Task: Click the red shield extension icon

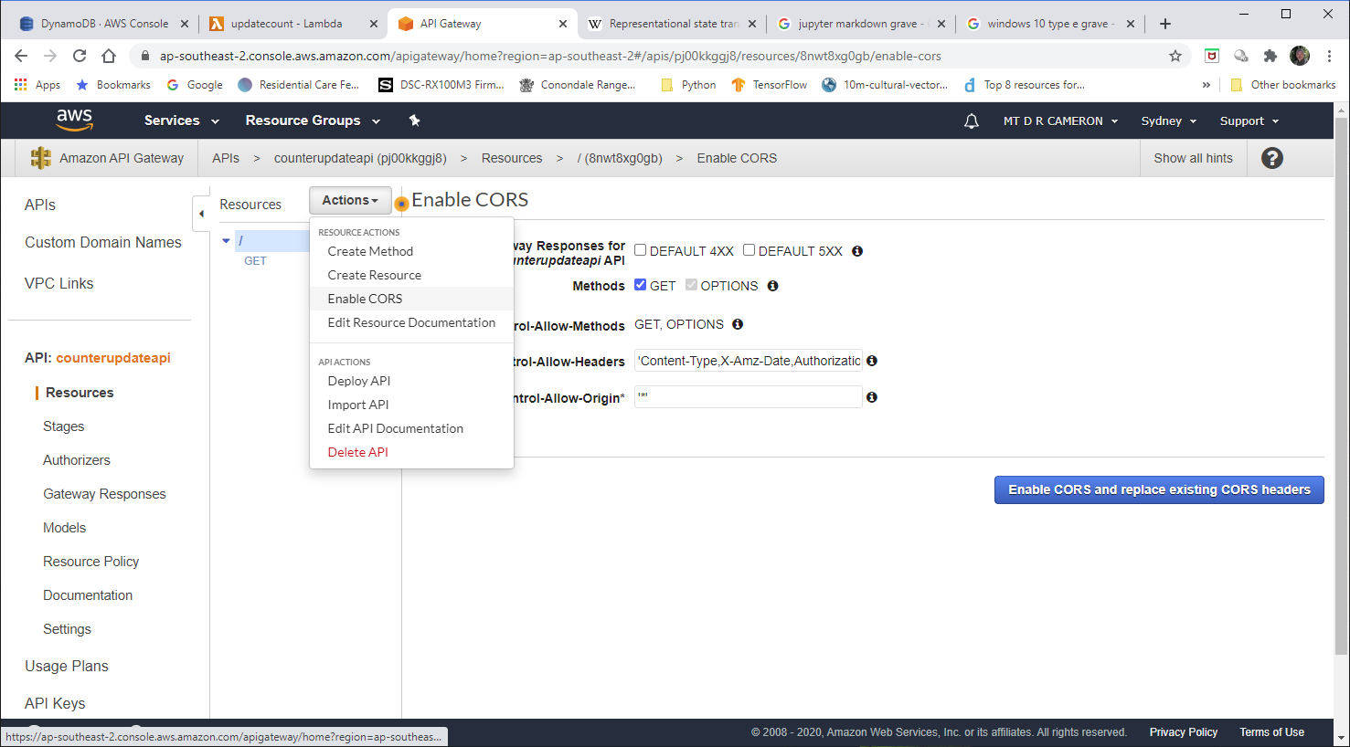Action: click(x=1212, y=56)
